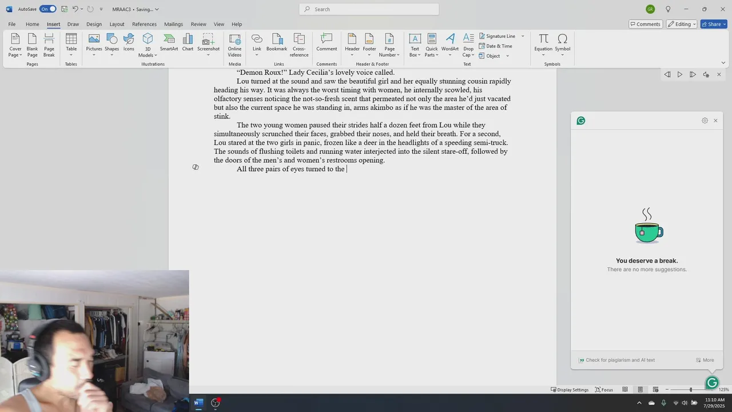The width and height of the screenshot is (732, 412).
Task: Switch to the Draw tab
Action: coord(73,24)
